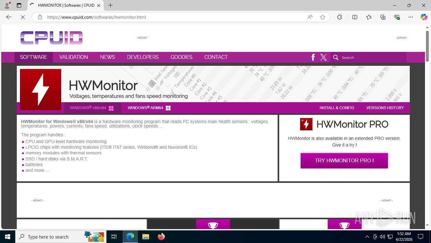Show hidden system tray icons
The width and height of the screenshot is (431, 243).
tap(367, 237)
